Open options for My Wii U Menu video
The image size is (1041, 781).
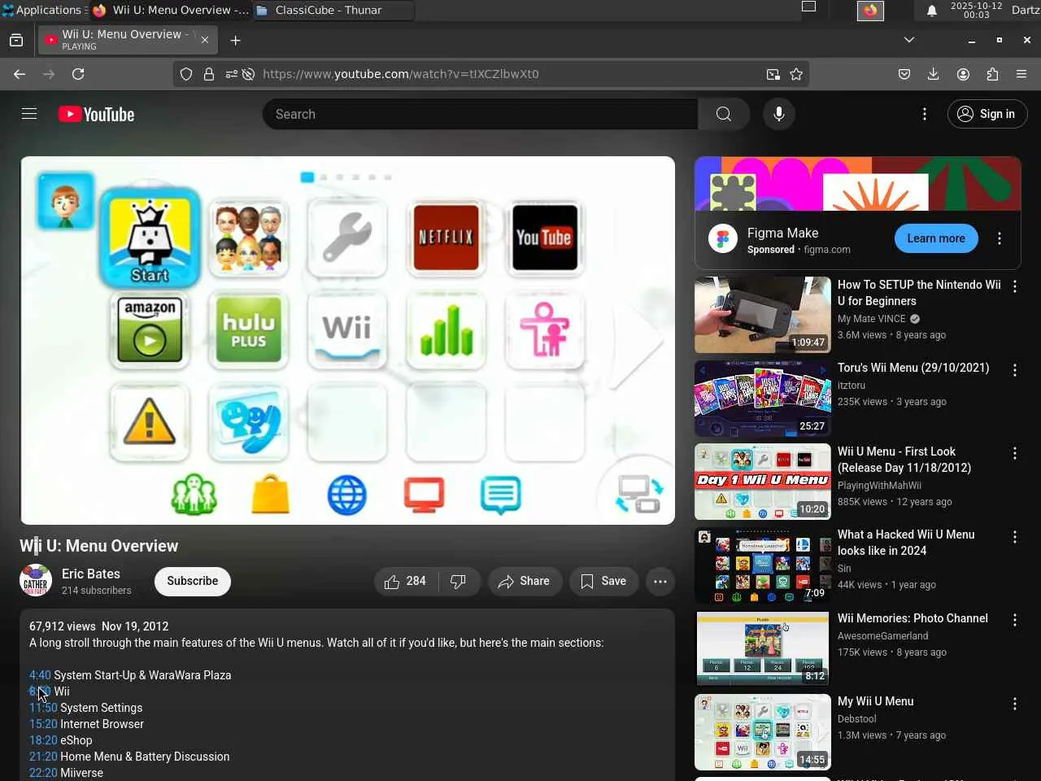(1015, 704)
